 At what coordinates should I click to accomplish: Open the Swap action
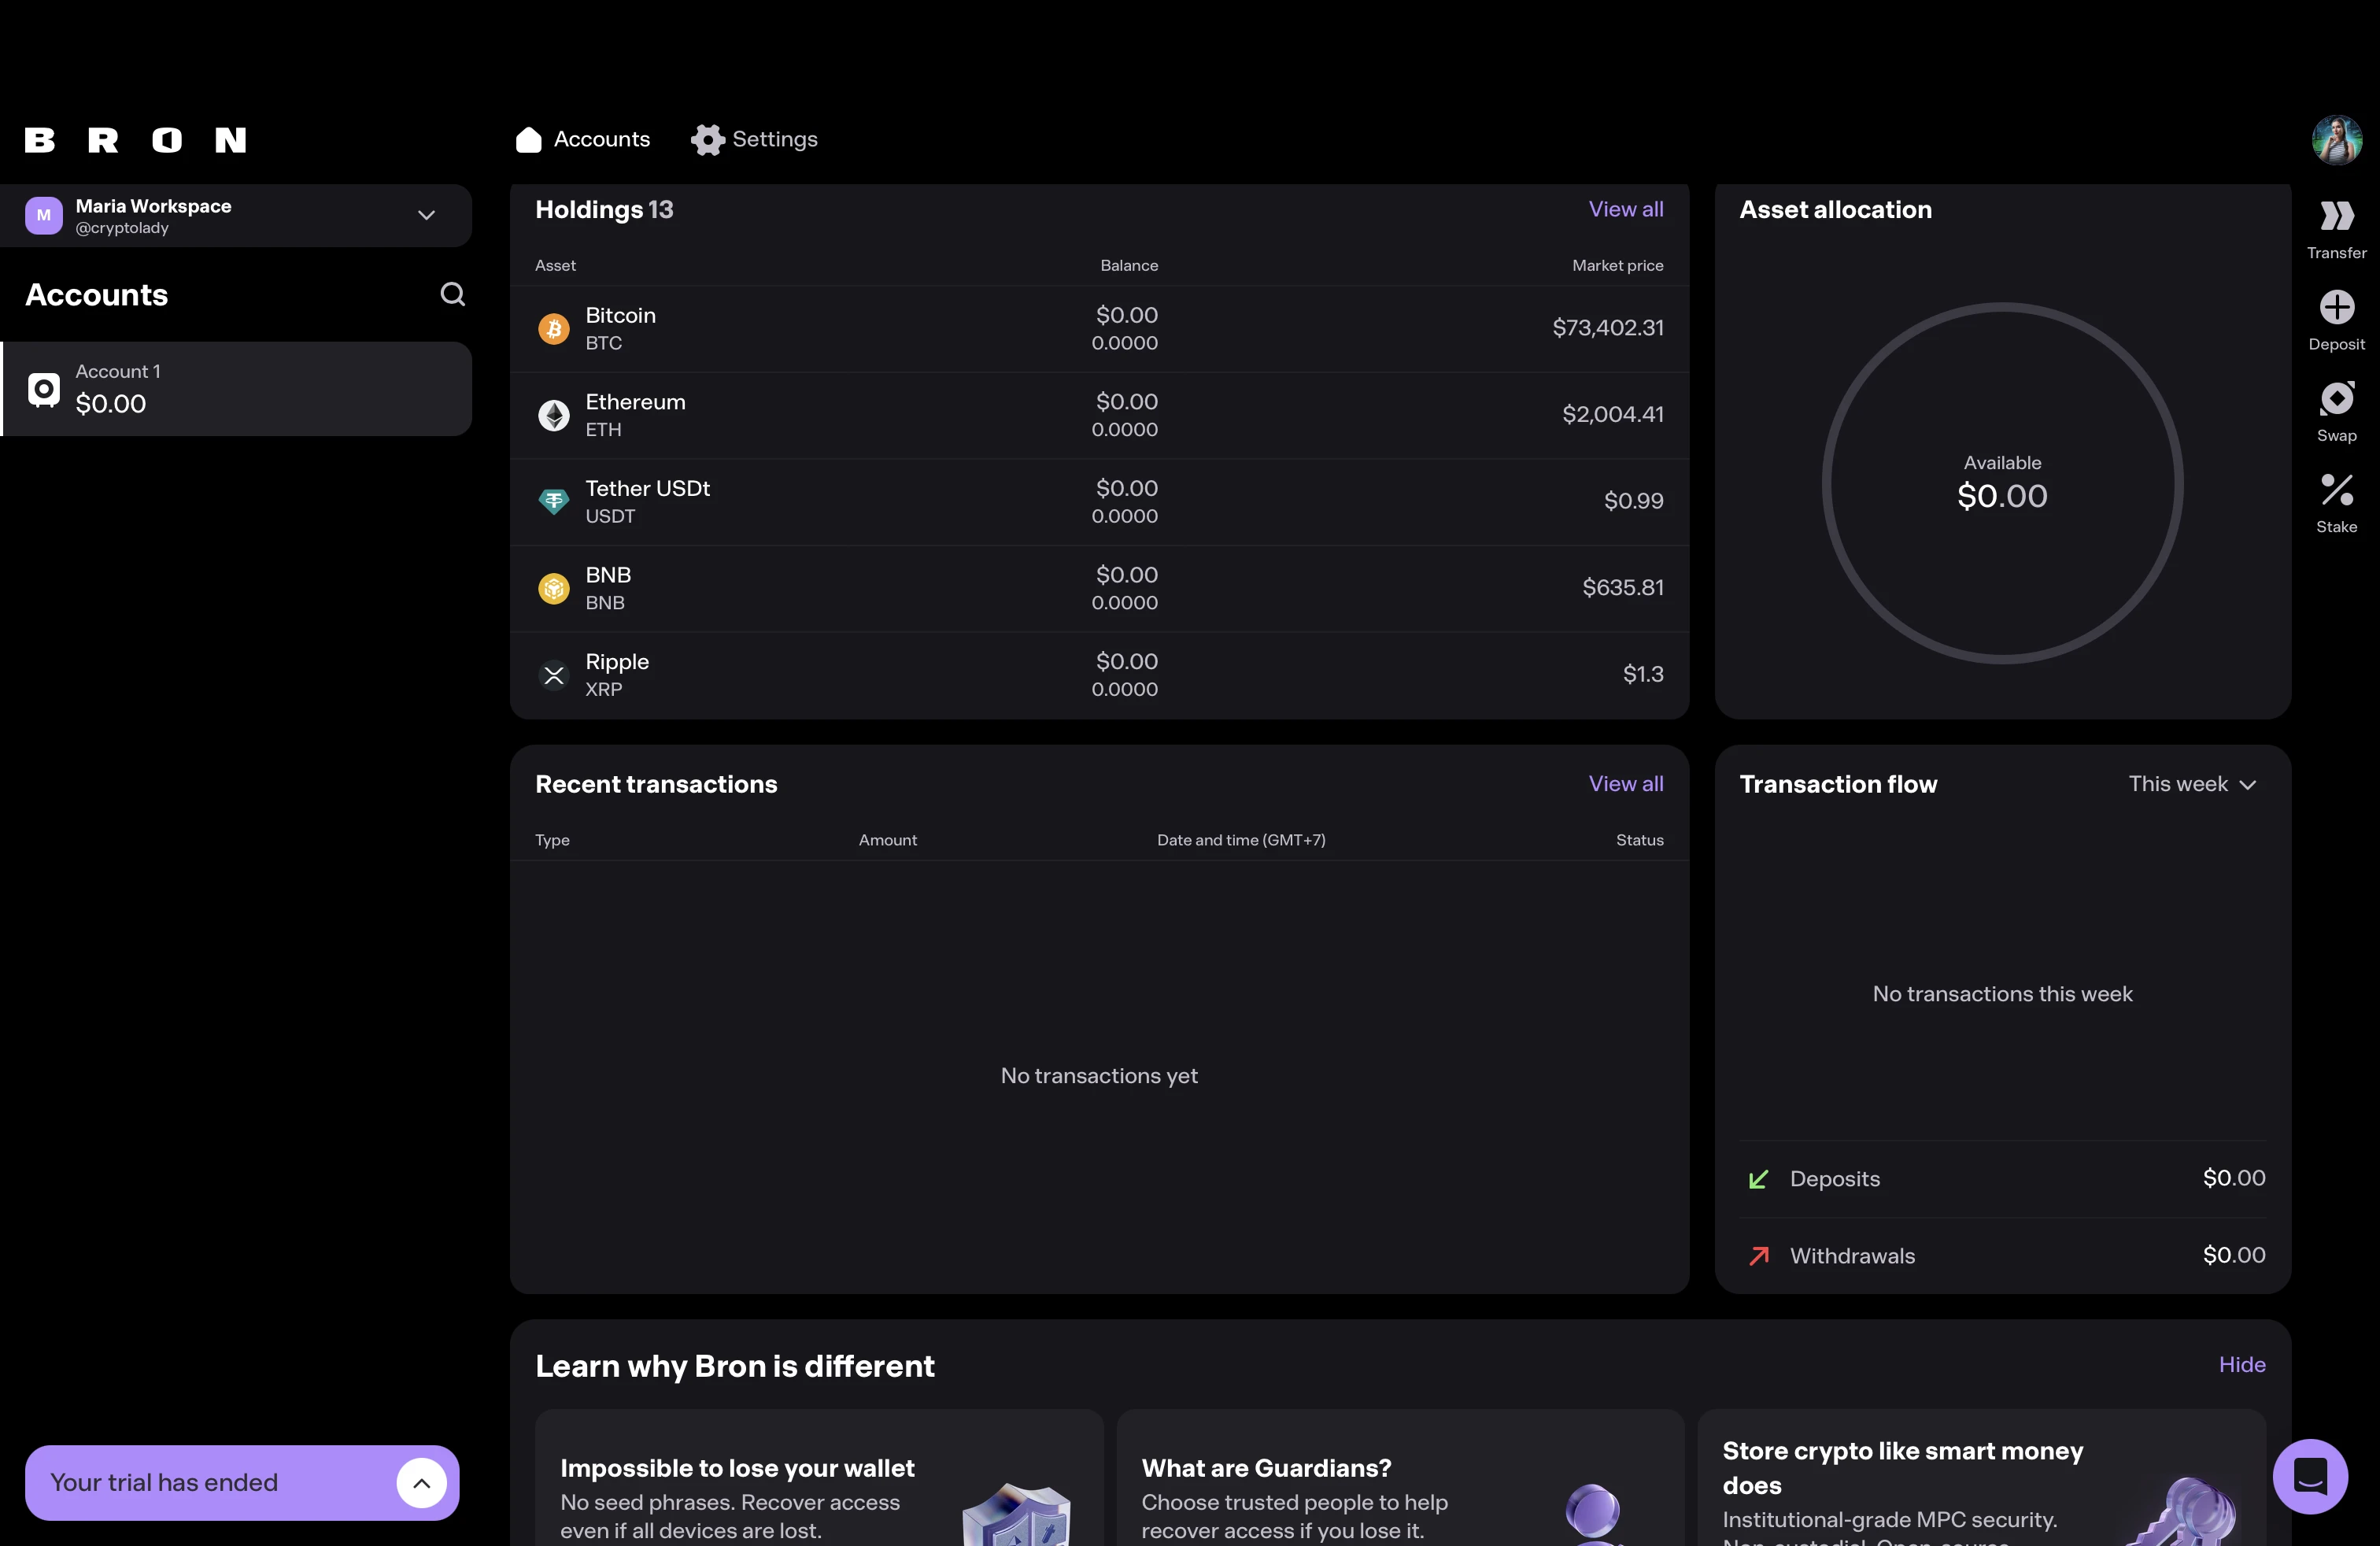point(2336,412)
